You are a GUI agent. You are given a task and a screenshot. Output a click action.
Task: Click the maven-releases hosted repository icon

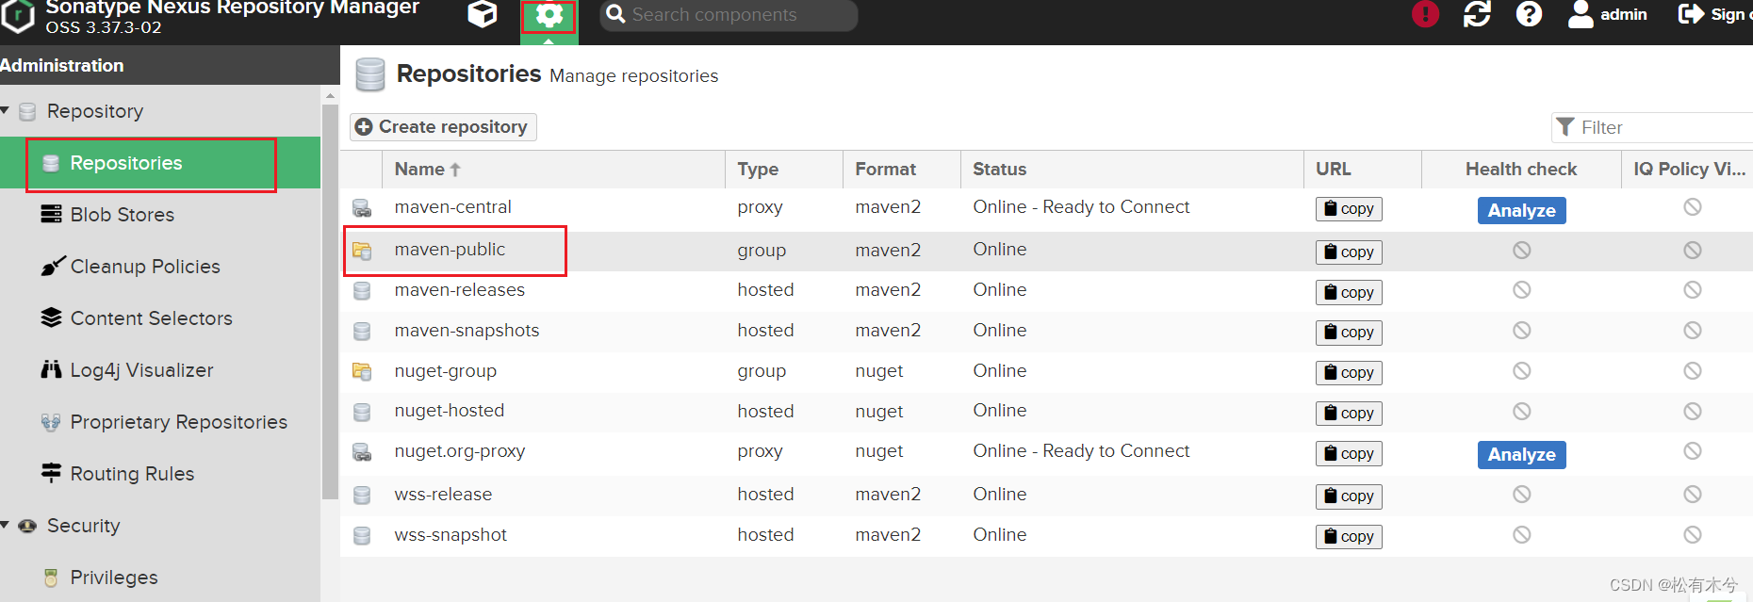point(362,291)
